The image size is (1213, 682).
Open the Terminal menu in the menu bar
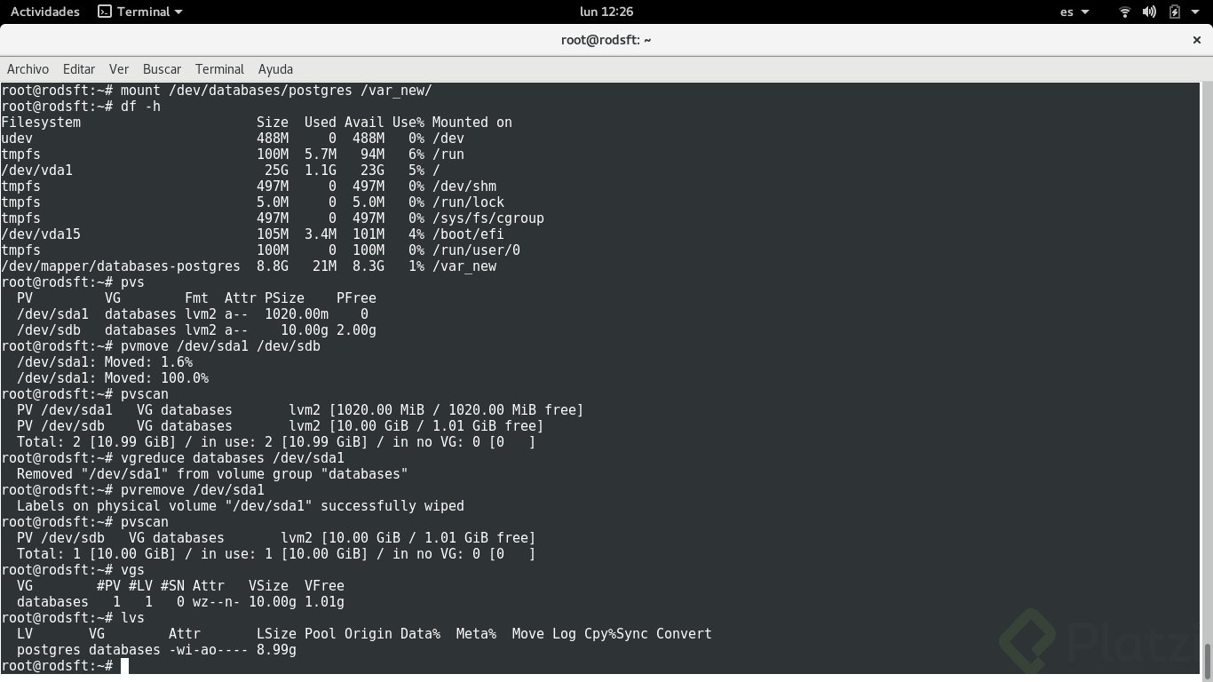[x=219, y=69]
